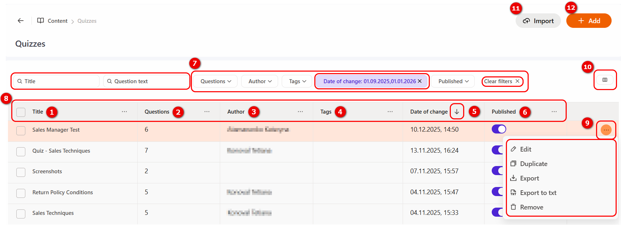Click the Date of change sort arrow

[457, 112]
